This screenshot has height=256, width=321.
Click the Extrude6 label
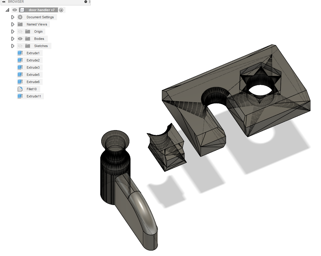[x=33, y=82]
